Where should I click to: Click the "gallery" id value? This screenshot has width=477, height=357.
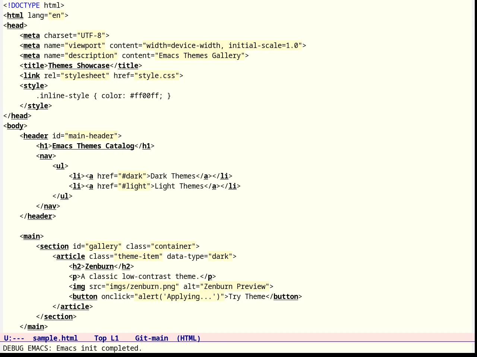click(x=103, y=246)
